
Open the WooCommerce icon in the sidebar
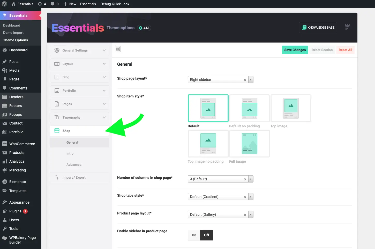point(5,144)
